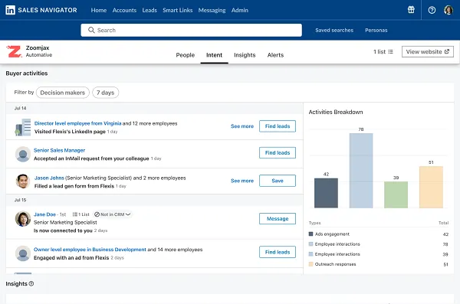
Task: Click the 1 List icon next to Jane Doe
Action: click(x=75, y=214)
